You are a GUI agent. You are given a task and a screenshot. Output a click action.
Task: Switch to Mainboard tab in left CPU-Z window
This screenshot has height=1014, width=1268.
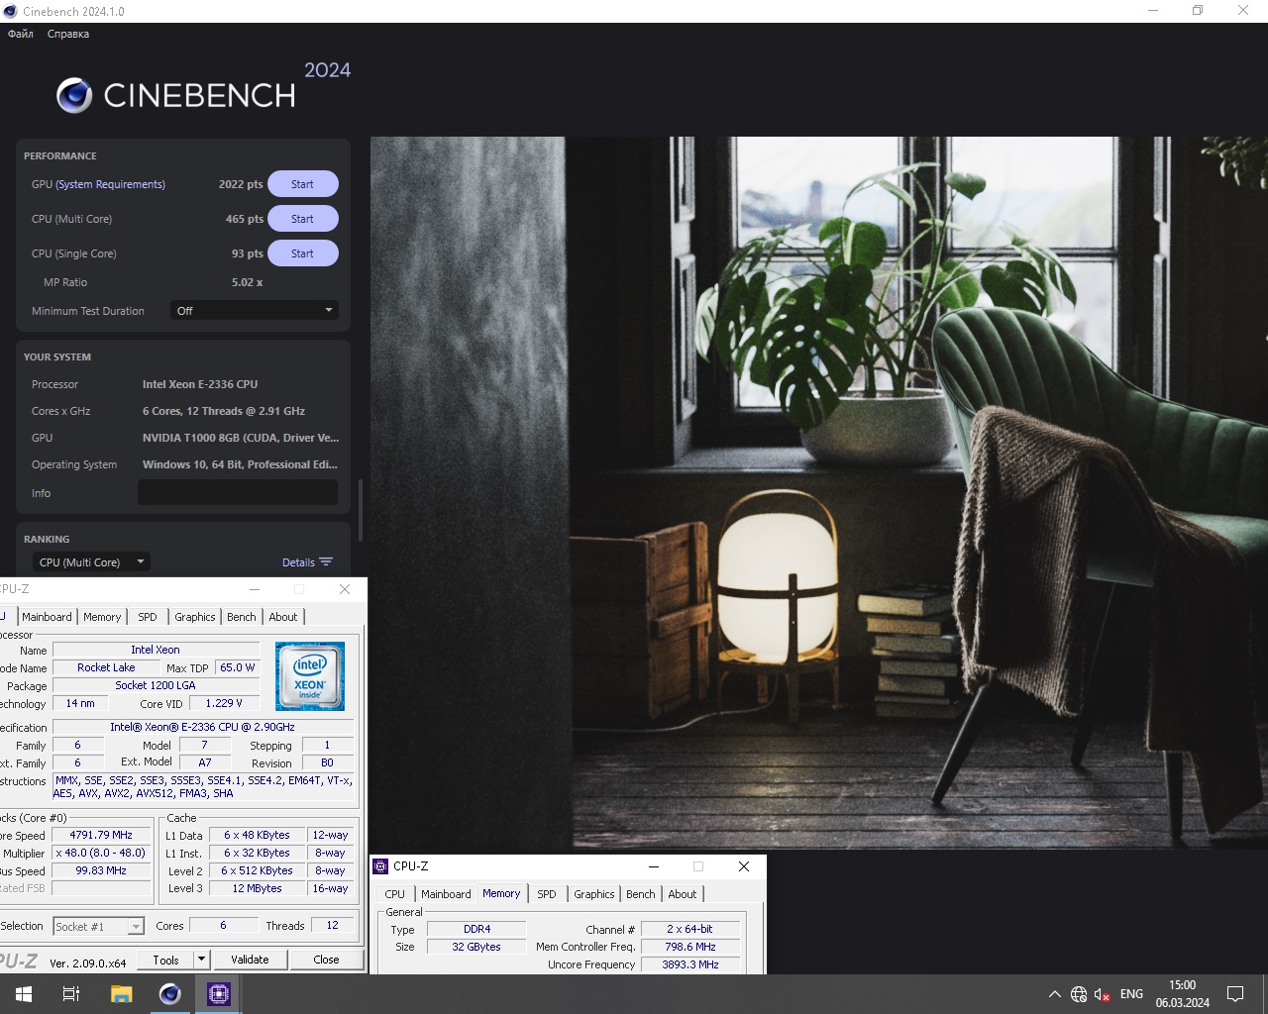[47, 617]
